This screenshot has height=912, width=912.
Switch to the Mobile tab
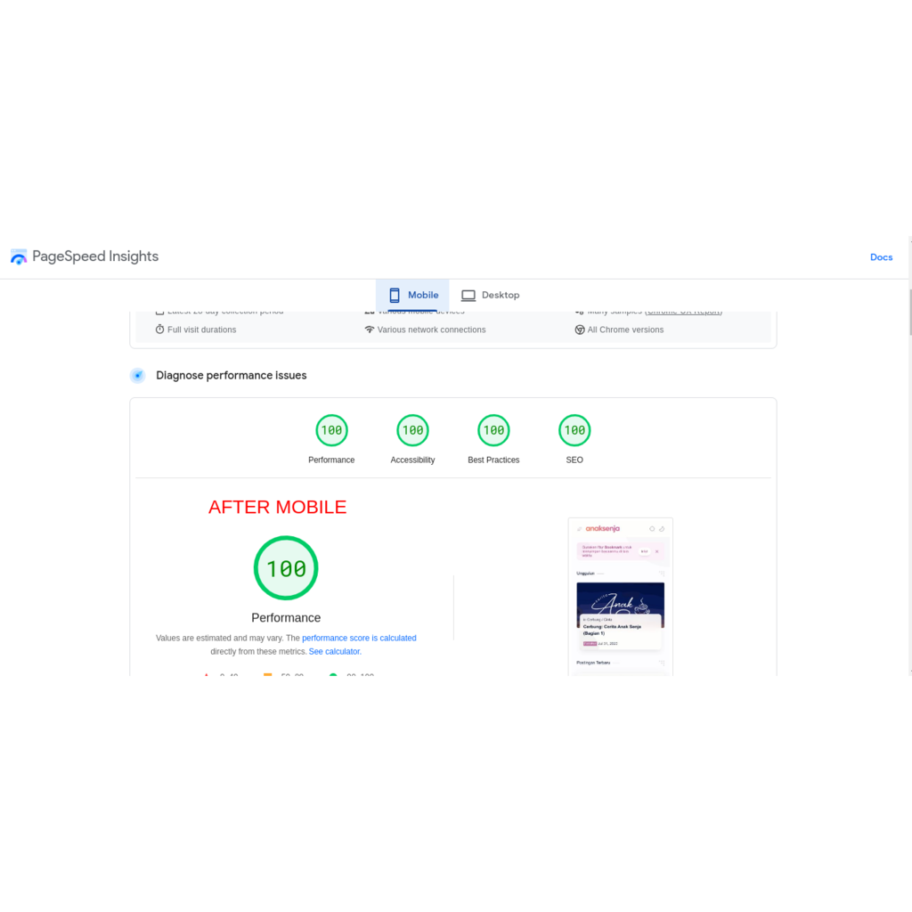click(413, 295)
